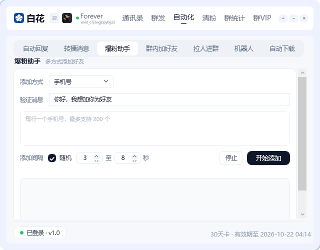The width and height of the screenshot is (320, 250).
Task: Open the 群VIP menu
Action: point(262,18)
